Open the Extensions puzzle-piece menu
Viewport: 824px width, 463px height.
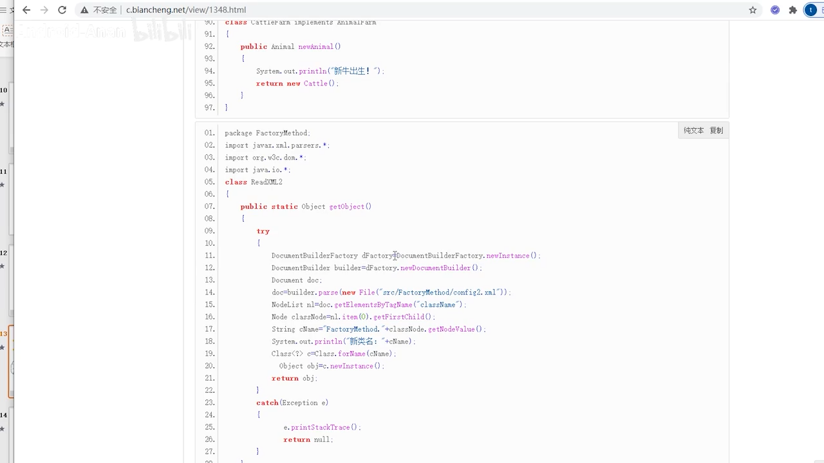(x=792, y=10)
